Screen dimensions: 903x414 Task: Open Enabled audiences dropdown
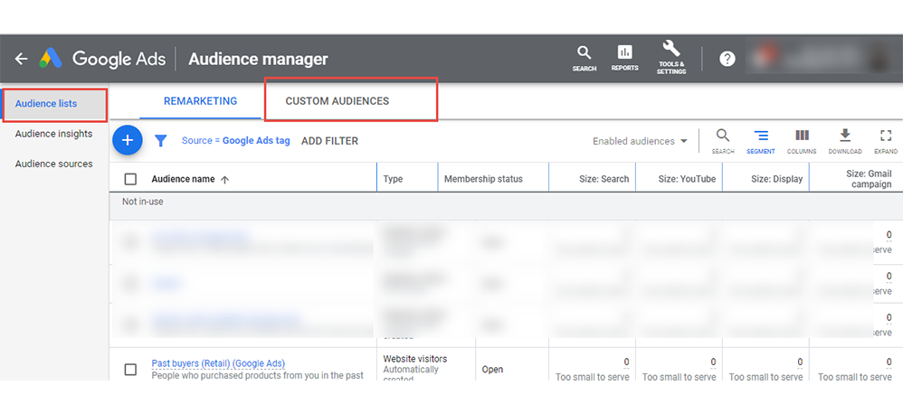pos(640,141)
